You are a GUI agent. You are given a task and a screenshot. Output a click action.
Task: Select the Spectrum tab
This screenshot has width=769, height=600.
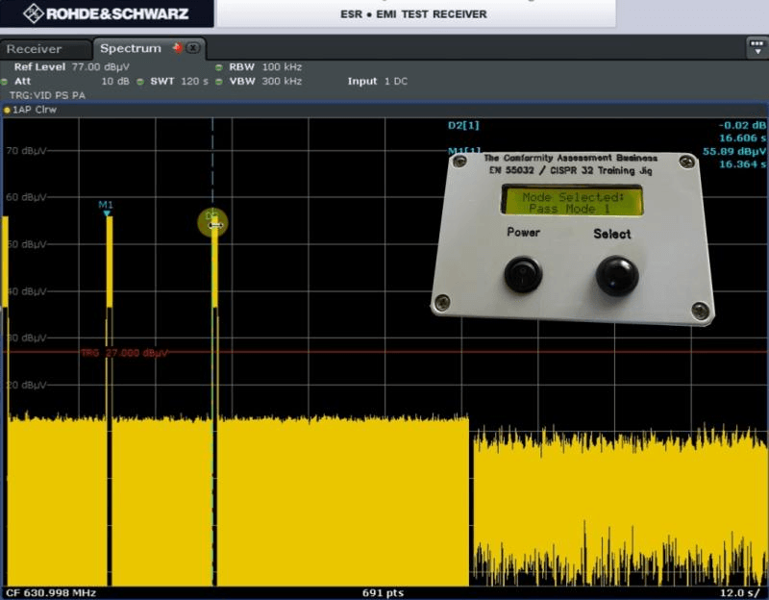pos(131,48)
